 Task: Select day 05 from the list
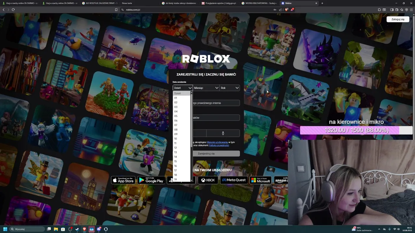pyautogui.click(x=182, y=116)
